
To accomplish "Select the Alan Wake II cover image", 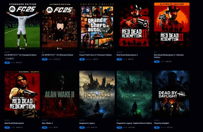I will tap(60, 94).
